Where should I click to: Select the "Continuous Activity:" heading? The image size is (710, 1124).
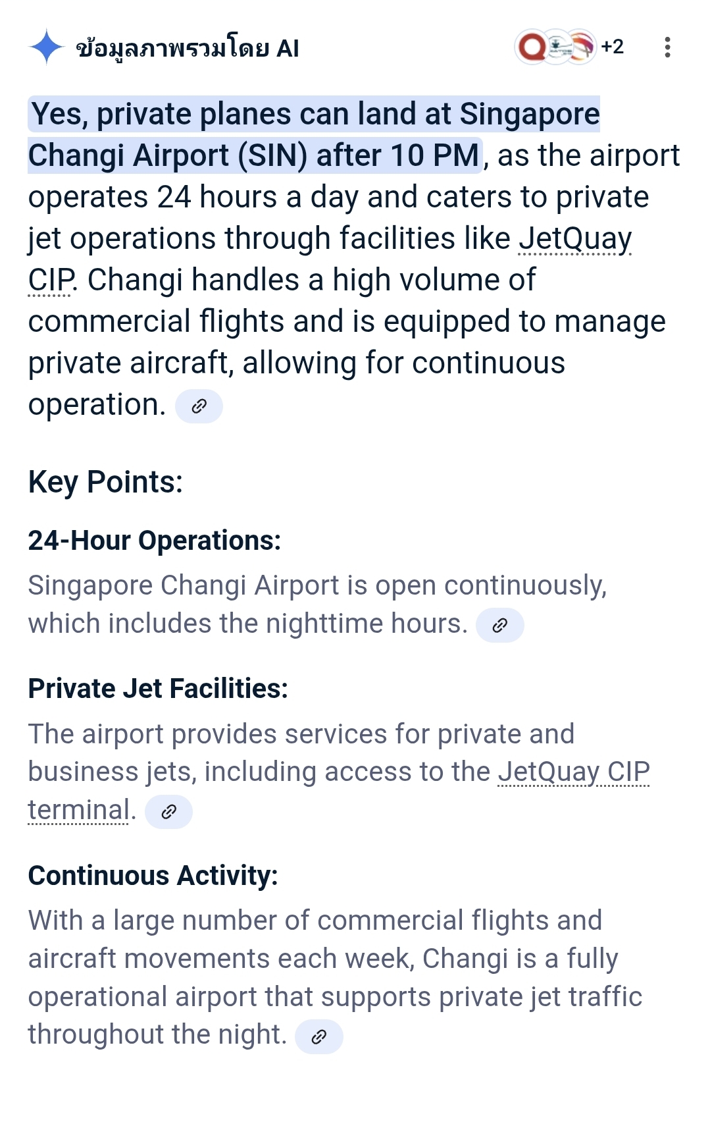[153, 876]
